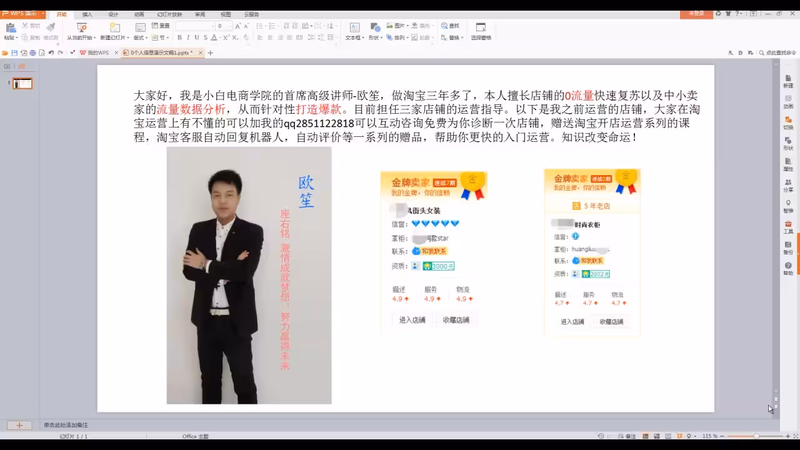The width and height of the screenshot is (800, 450).
Task: Select slide 1 thumbnail
Action: pos(22,83)
